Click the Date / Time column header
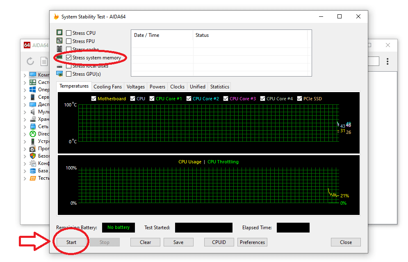Image resolution: width=408 pixels, height=262 pixels. coord(162,35)
